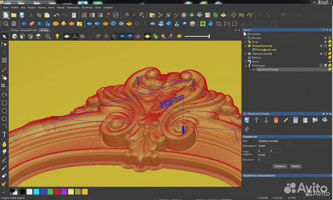The height and width of the screenshot is (200, 333).
Task: Click the Применить button
Action: pyautogui.click(x=280, y=165)
